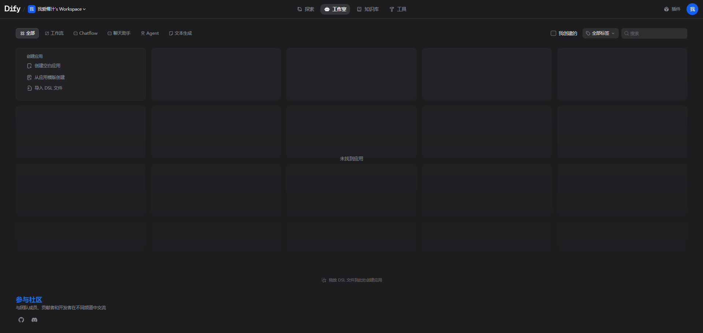Screen dimensions: 703x333
Task: Open the user avatar menu
Action: click(x=692, y=9)
